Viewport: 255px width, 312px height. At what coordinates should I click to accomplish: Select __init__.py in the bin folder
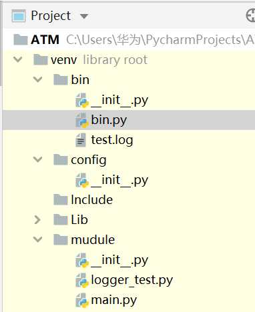point(119,101)
